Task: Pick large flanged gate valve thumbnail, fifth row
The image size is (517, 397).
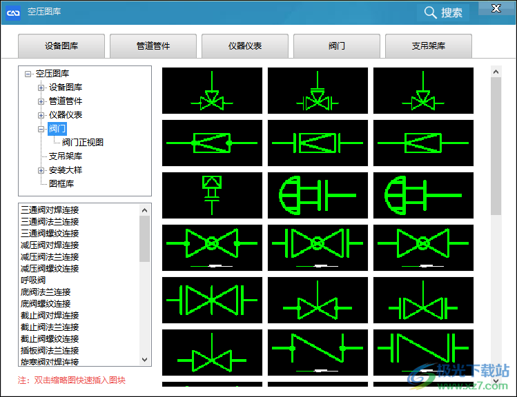Action: click(212, 300)
